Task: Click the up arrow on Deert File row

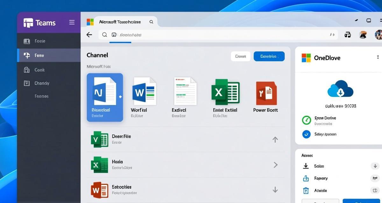Action: (275, 139)
